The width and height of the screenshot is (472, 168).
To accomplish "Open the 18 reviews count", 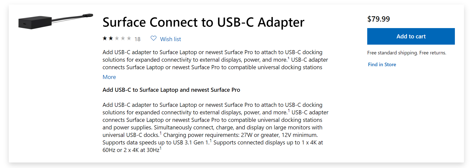I will tap(137, 39).
